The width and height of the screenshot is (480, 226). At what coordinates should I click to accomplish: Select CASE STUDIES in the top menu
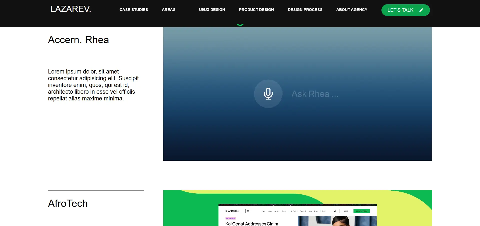tap(134, 10)
